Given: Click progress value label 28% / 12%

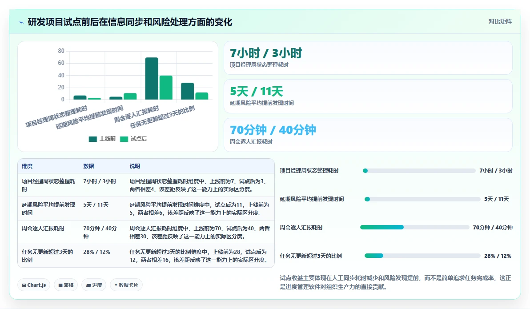Looking at the screenshot, I should point(498,256).
